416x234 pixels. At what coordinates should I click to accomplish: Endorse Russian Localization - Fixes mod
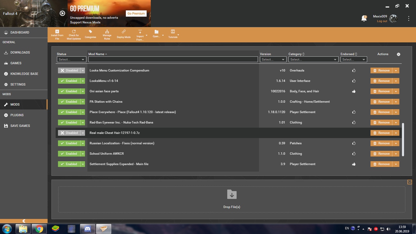click(354, 143)
